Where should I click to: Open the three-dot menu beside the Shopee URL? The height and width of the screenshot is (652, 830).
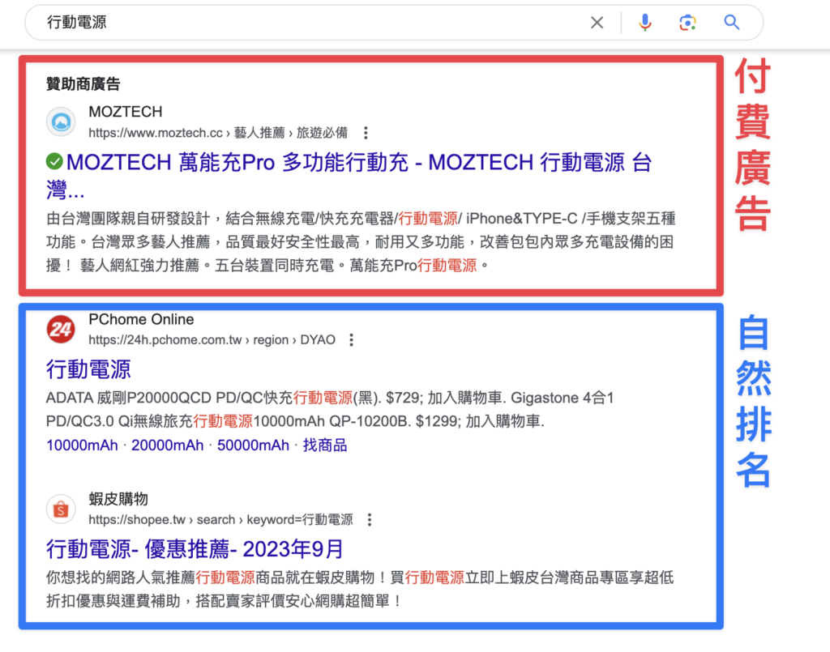(370, 520)
